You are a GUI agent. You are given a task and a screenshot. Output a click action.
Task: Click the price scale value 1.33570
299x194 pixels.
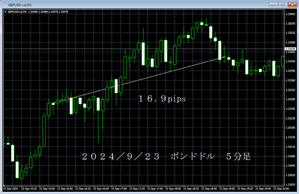coord(290,24)
